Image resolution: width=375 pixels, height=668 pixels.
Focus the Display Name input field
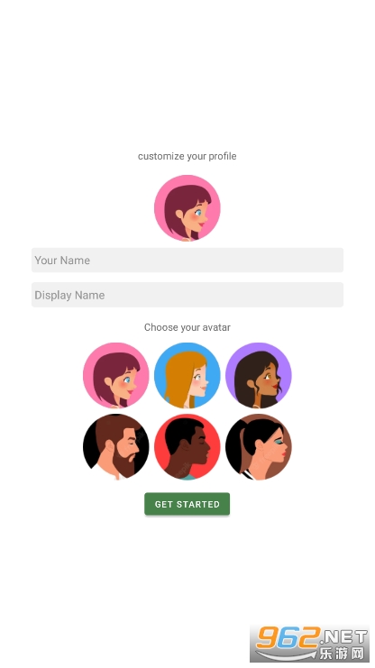pyautogui.click(x=187, y=295)
